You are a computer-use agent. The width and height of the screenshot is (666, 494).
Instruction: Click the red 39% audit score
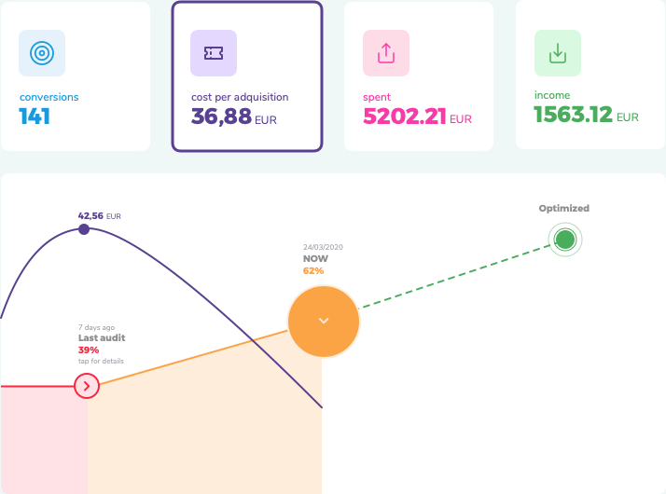pyautogui.click(x=89, y=350)
